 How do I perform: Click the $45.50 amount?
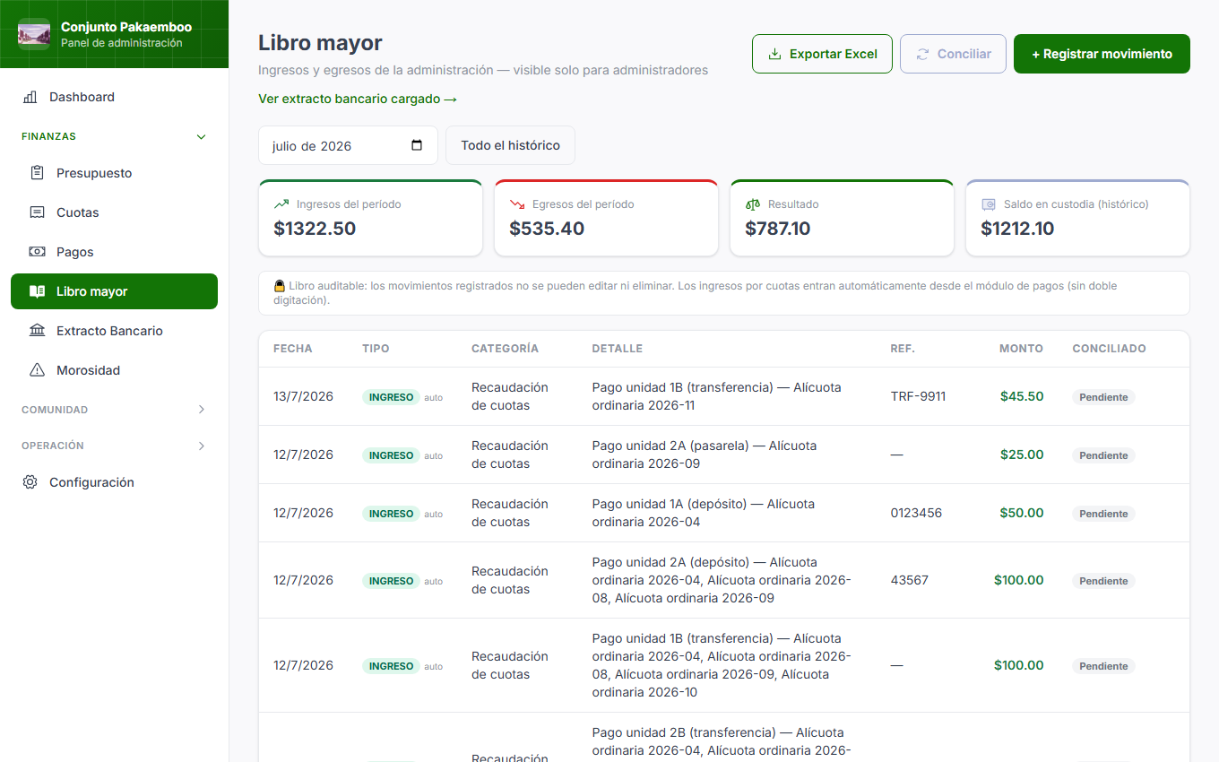pos(1022,396)
